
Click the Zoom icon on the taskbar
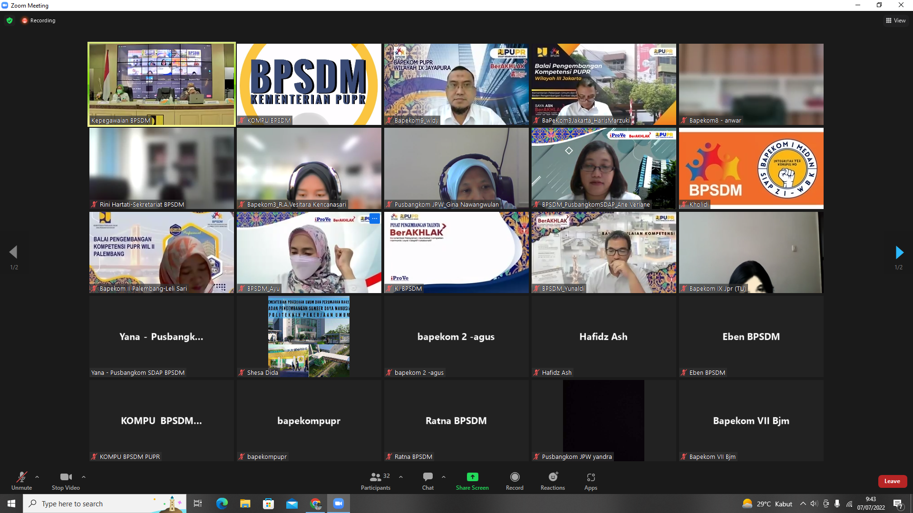[339, 503]
